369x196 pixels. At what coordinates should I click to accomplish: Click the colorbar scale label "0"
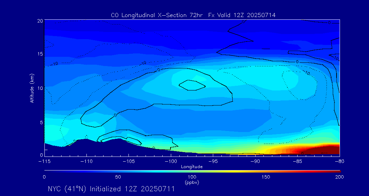(44, 177)
